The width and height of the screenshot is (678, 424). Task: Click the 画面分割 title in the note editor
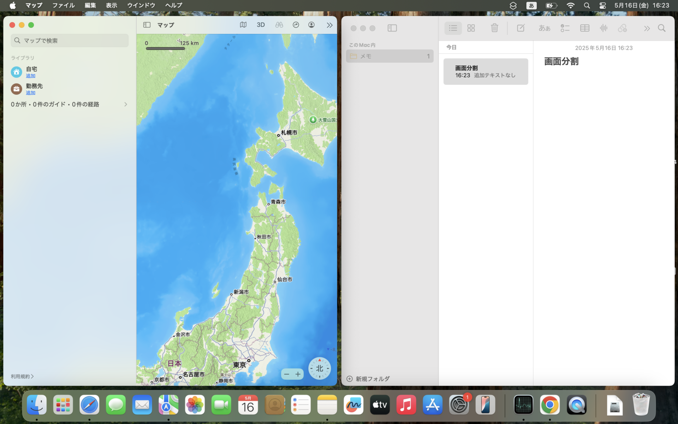561,61
